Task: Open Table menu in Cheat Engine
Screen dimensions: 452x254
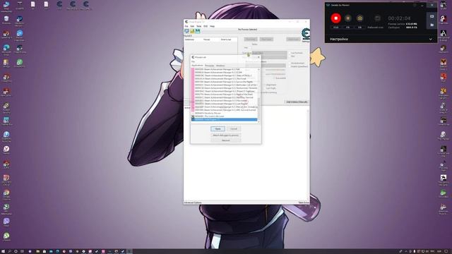Action: pyautogui.click(x=199, y=26)
